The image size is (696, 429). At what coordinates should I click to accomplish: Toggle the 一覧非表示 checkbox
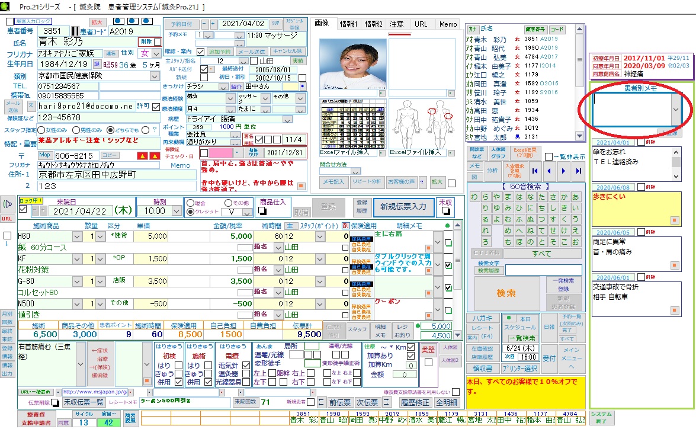pos(549,157)
